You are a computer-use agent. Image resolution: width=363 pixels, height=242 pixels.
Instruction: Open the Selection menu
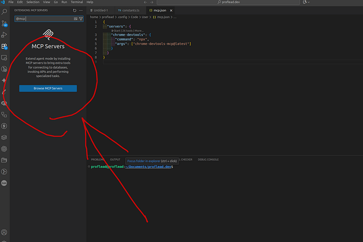click(33, 2)
